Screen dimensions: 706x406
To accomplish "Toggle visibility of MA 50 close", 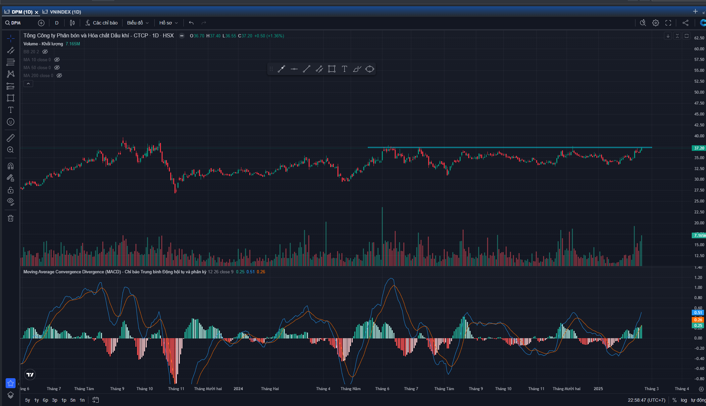I will click(57, 68).
